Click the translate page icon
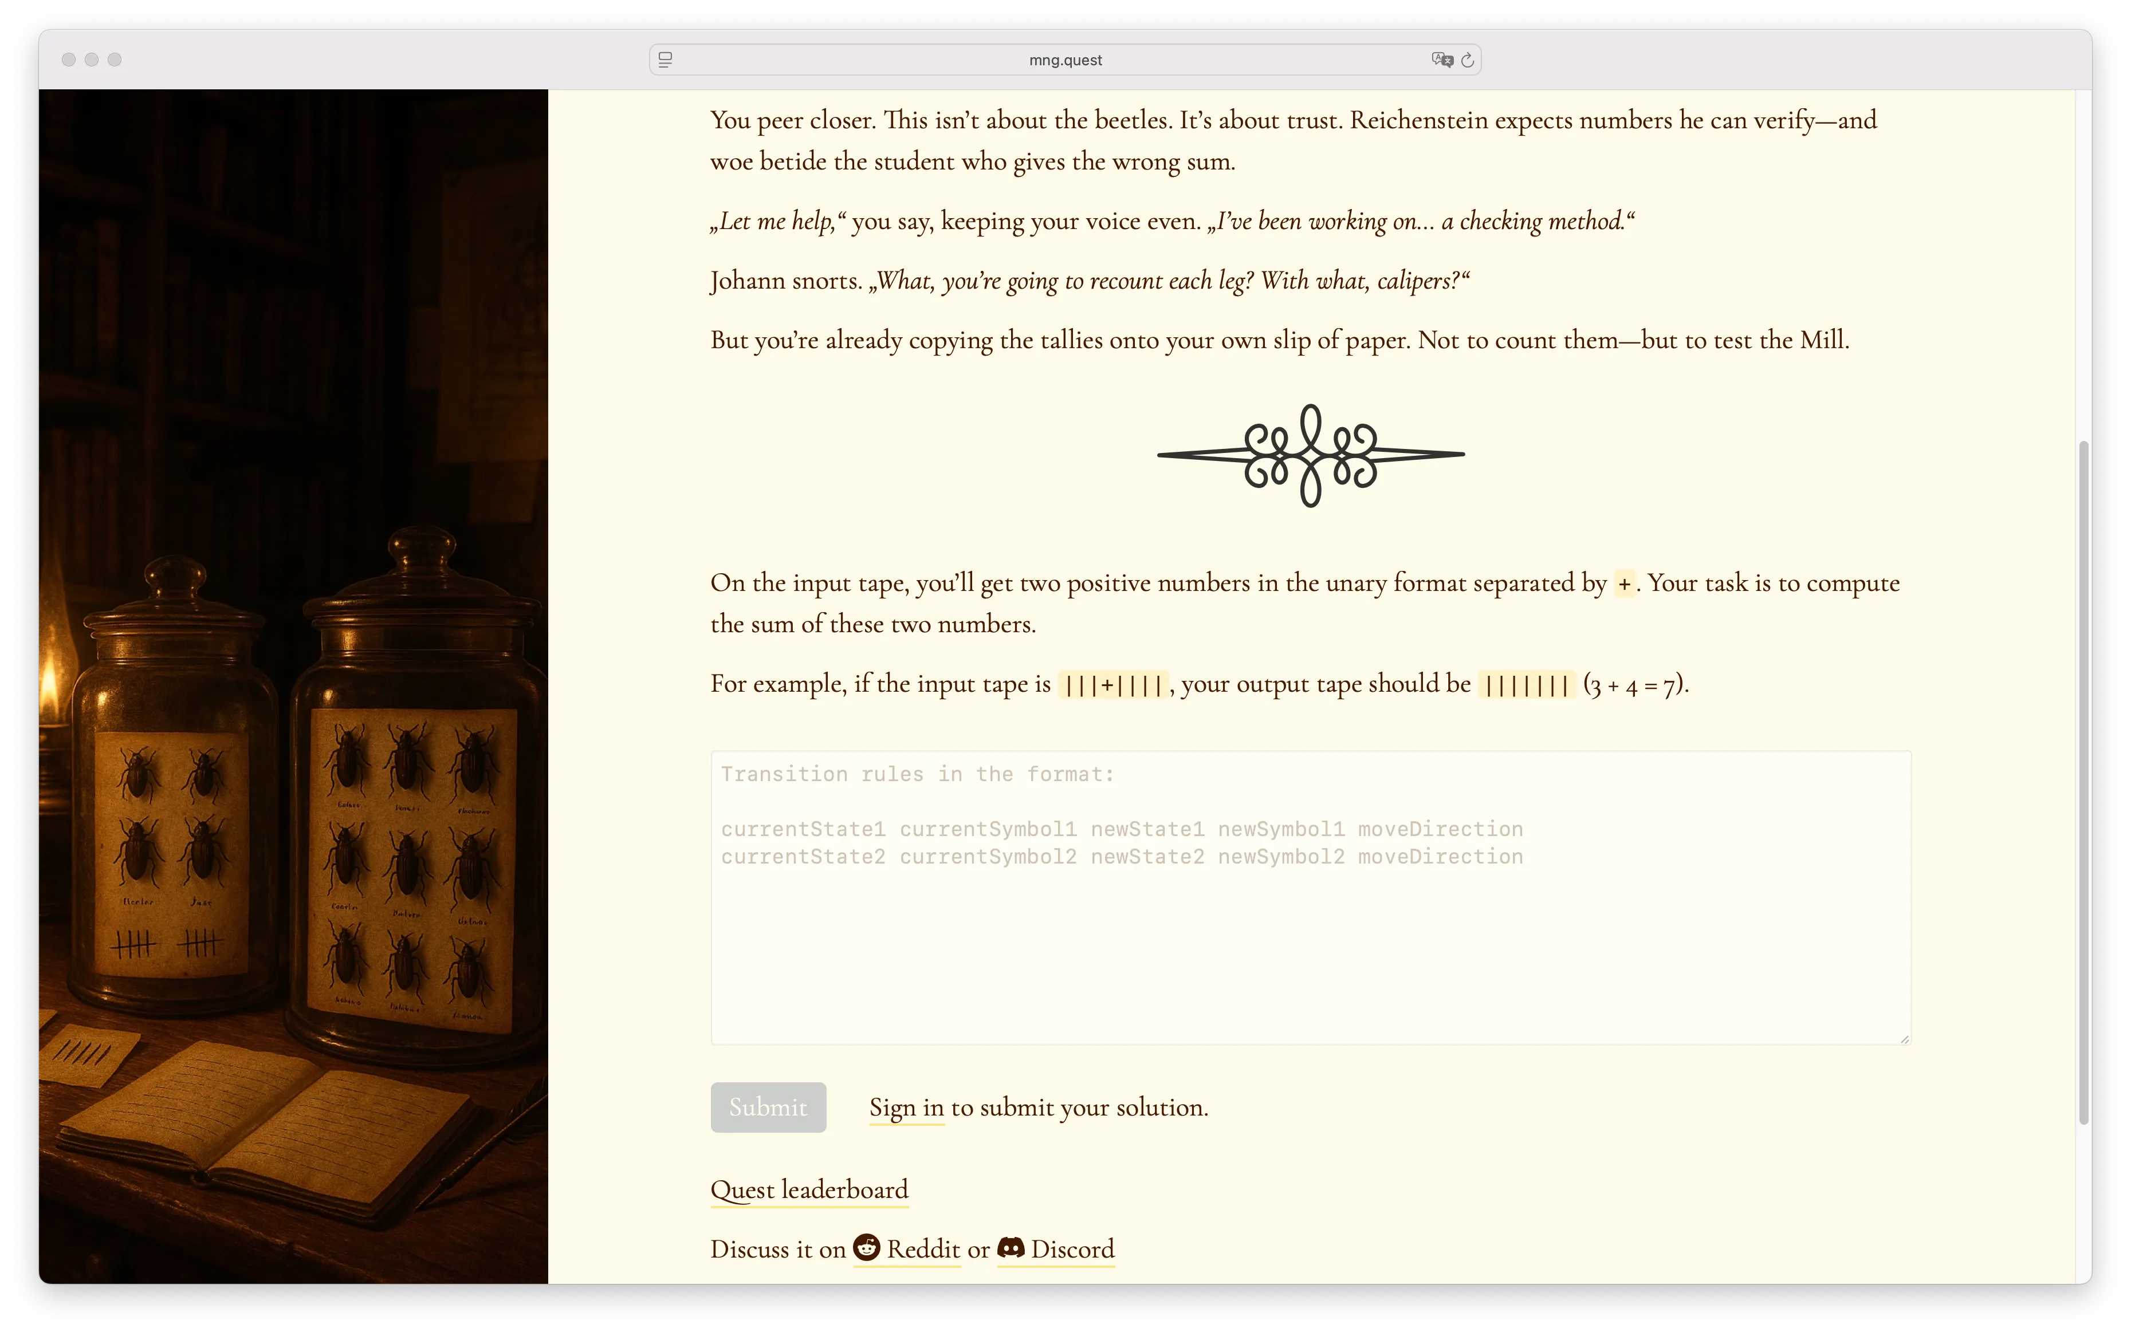This screenshot has width=2131, height=1332. point(1442,60)
